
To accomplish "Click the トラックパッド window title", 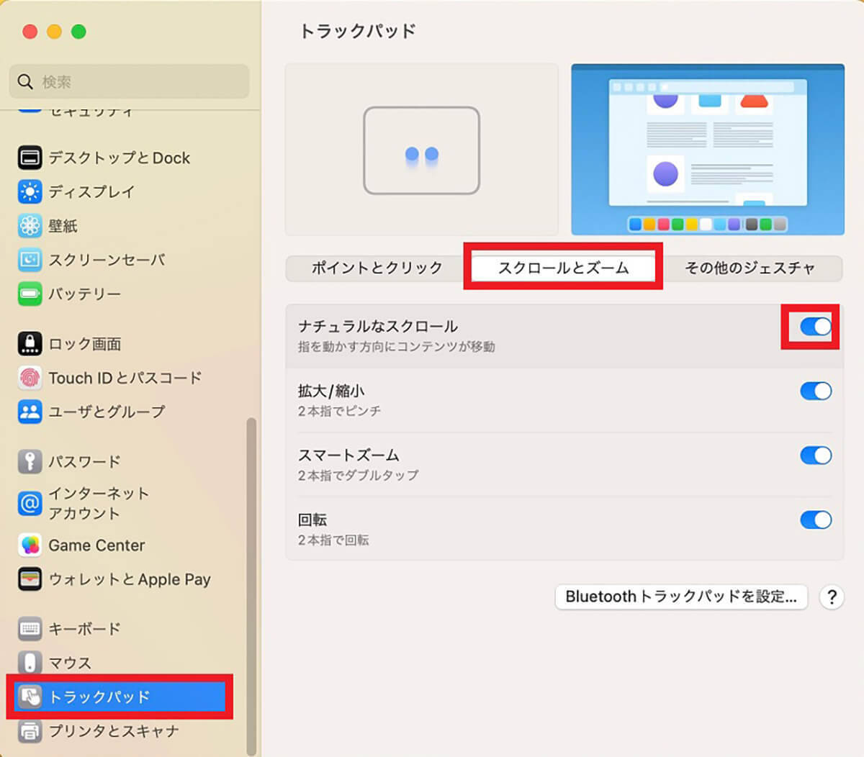I will 357,32.
